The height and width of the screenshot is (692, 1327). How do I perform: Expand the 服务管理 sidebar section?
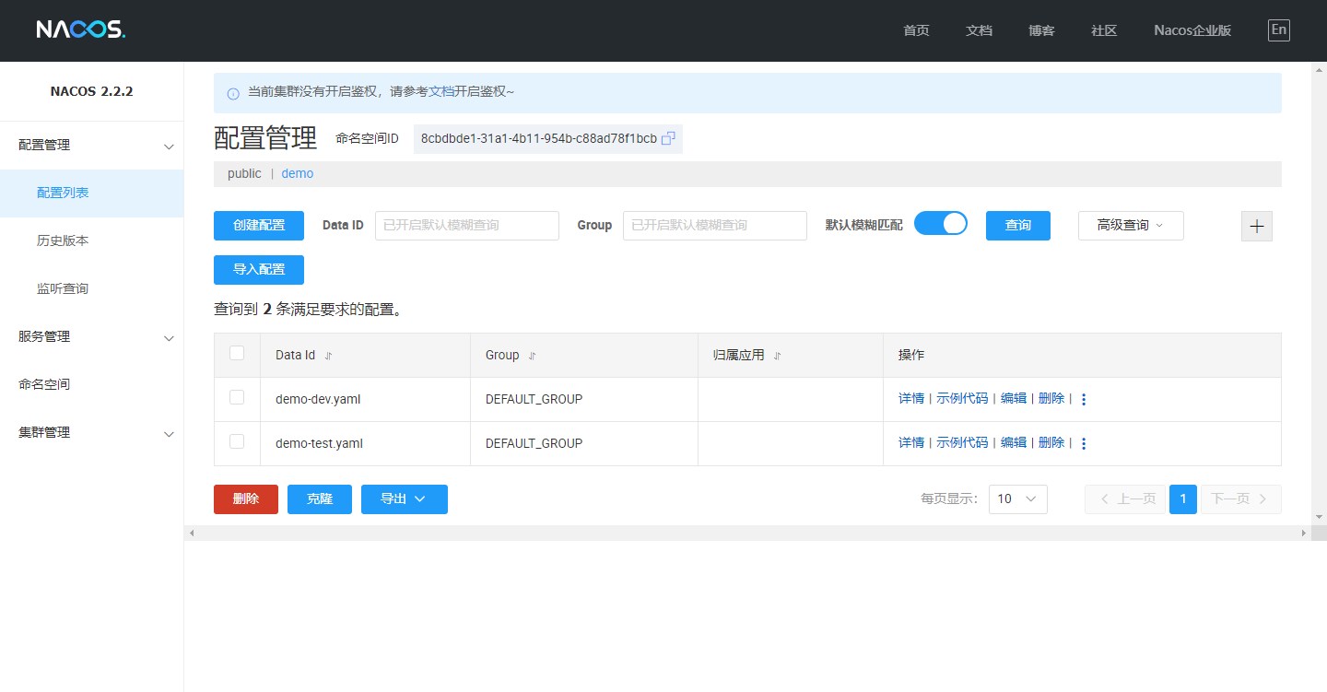(x=92, y=337)
